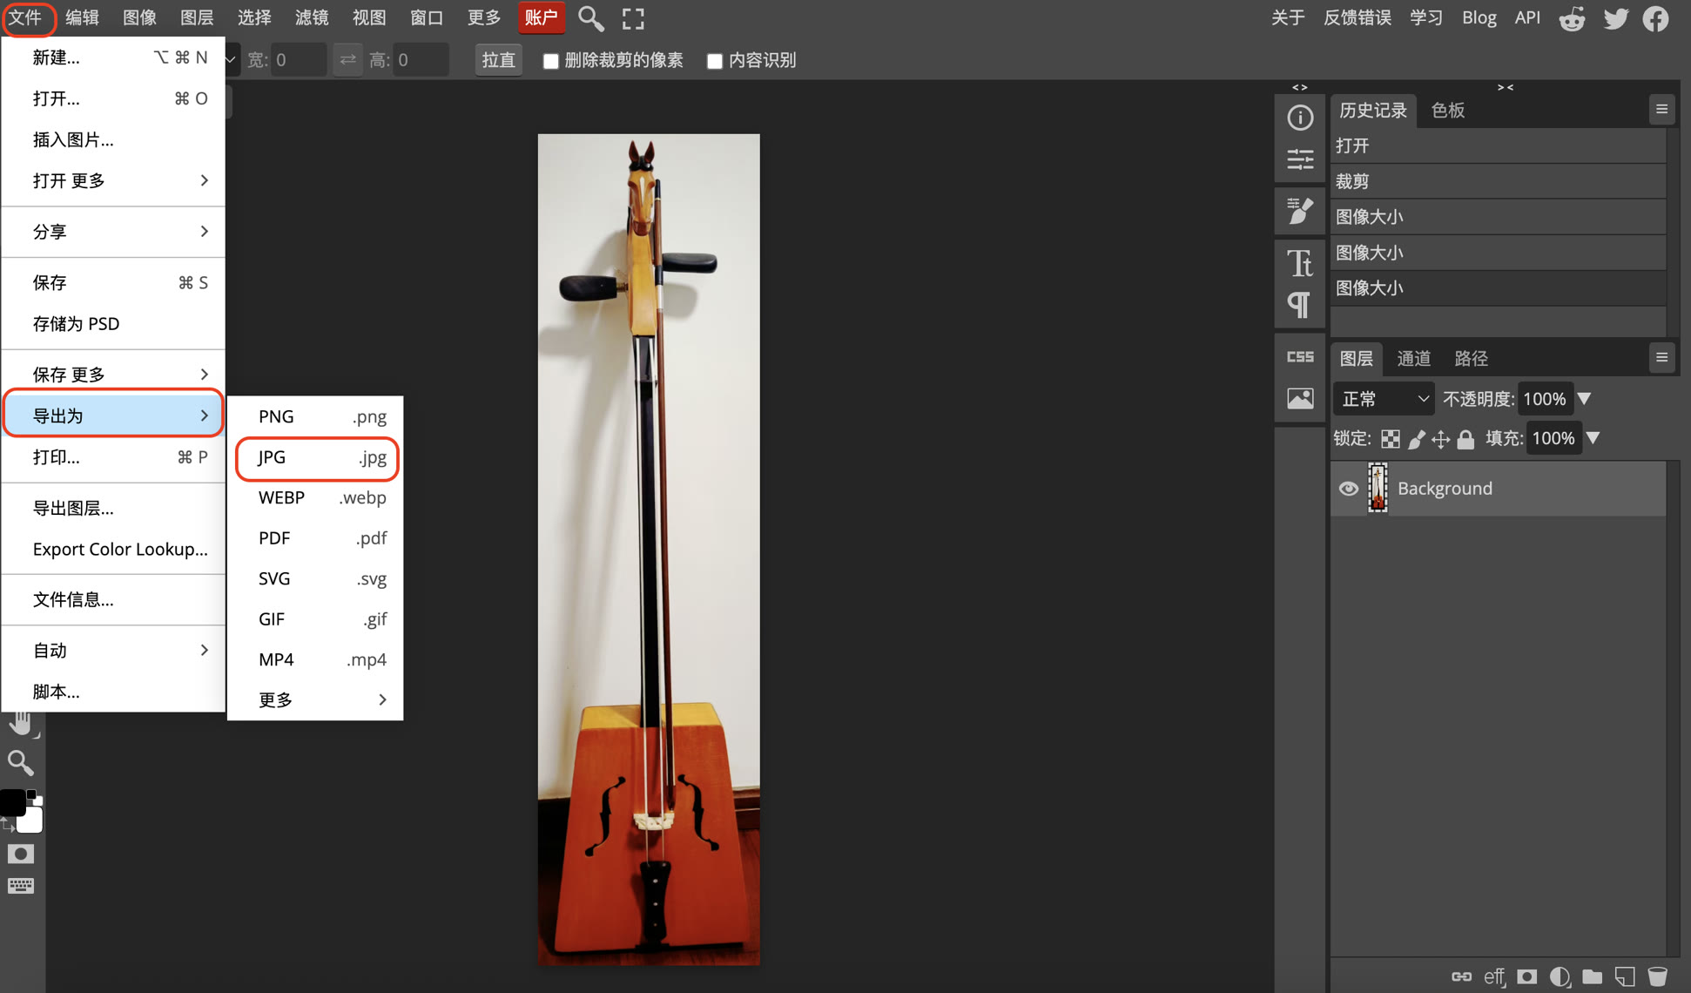Enable the 内容识别 checkbox

(715, 60)
